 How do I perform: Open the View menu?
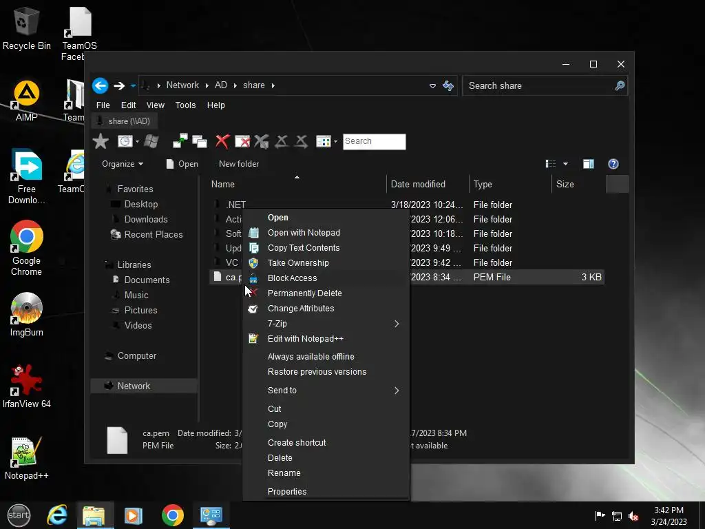click(x=156, y=105)
